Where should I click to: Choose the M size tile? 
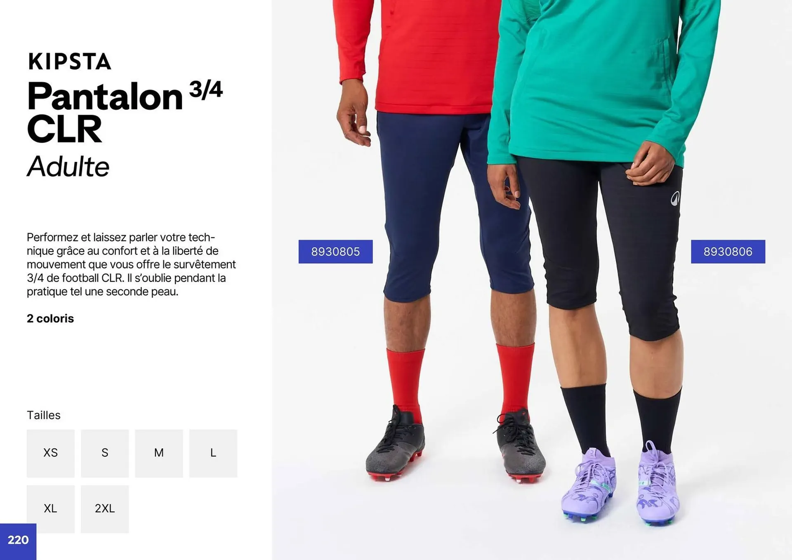pos(159,453)
